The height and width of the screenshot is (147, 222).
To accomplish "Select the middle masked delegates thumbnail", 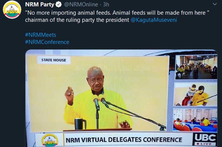I will [x=196, y=95].
